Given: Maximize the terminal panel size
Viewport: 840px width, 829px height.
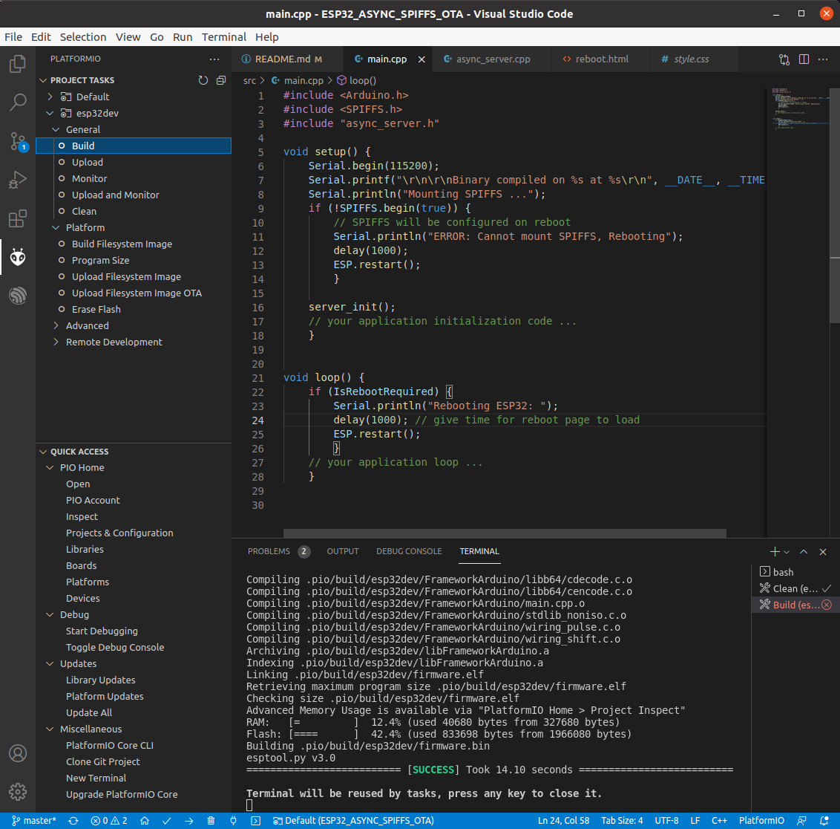Looking at the screenshot, I should tap(804, 551).
